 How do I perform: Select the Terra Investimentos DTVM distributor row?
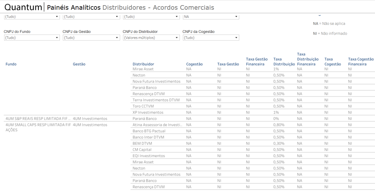point(156,100)
